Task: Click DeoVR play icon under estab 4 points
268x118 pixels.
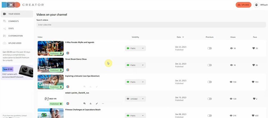Action: 68,103
